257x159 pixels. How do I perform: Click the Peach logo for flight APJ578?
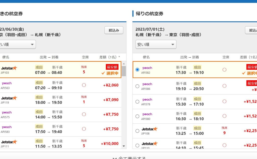(x=147, y=100)
